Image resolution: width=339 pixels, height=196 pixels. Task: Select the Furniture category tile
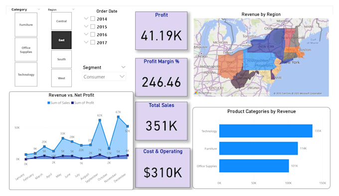[26, 24]
